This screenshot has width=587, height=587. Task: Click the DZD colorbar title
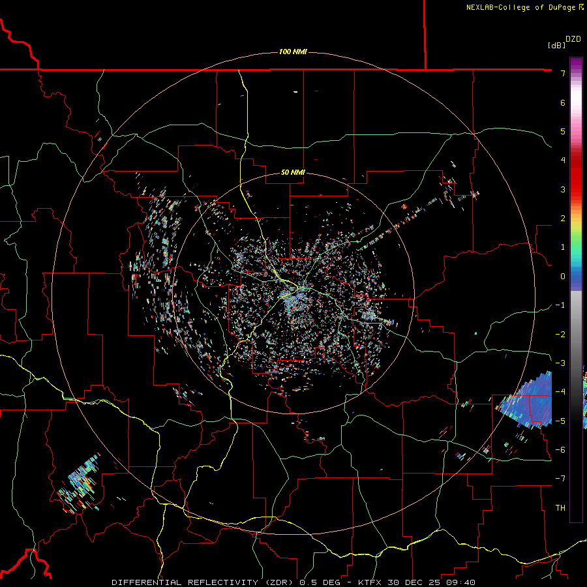[x=573, y=39]
